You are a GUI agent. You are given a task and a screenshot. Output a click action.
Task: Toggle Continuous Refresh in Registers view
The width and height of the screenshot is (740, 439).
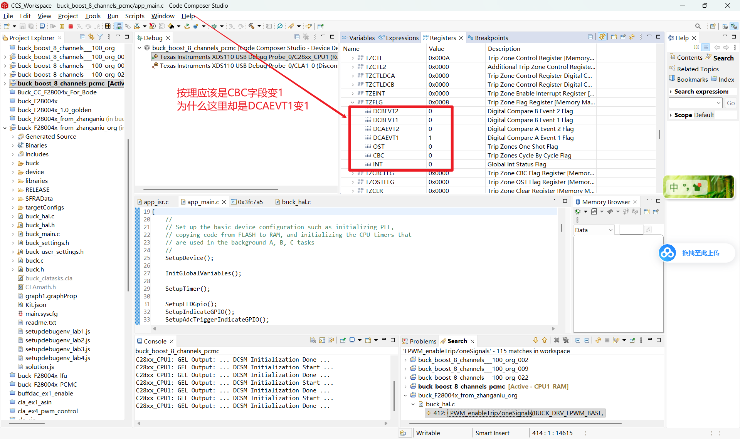(x=602, y=37)
